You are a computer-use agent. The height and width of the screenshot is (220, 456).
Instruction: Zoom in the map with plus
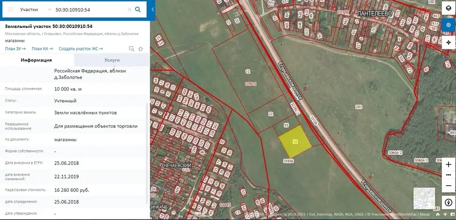pos(448,165)
